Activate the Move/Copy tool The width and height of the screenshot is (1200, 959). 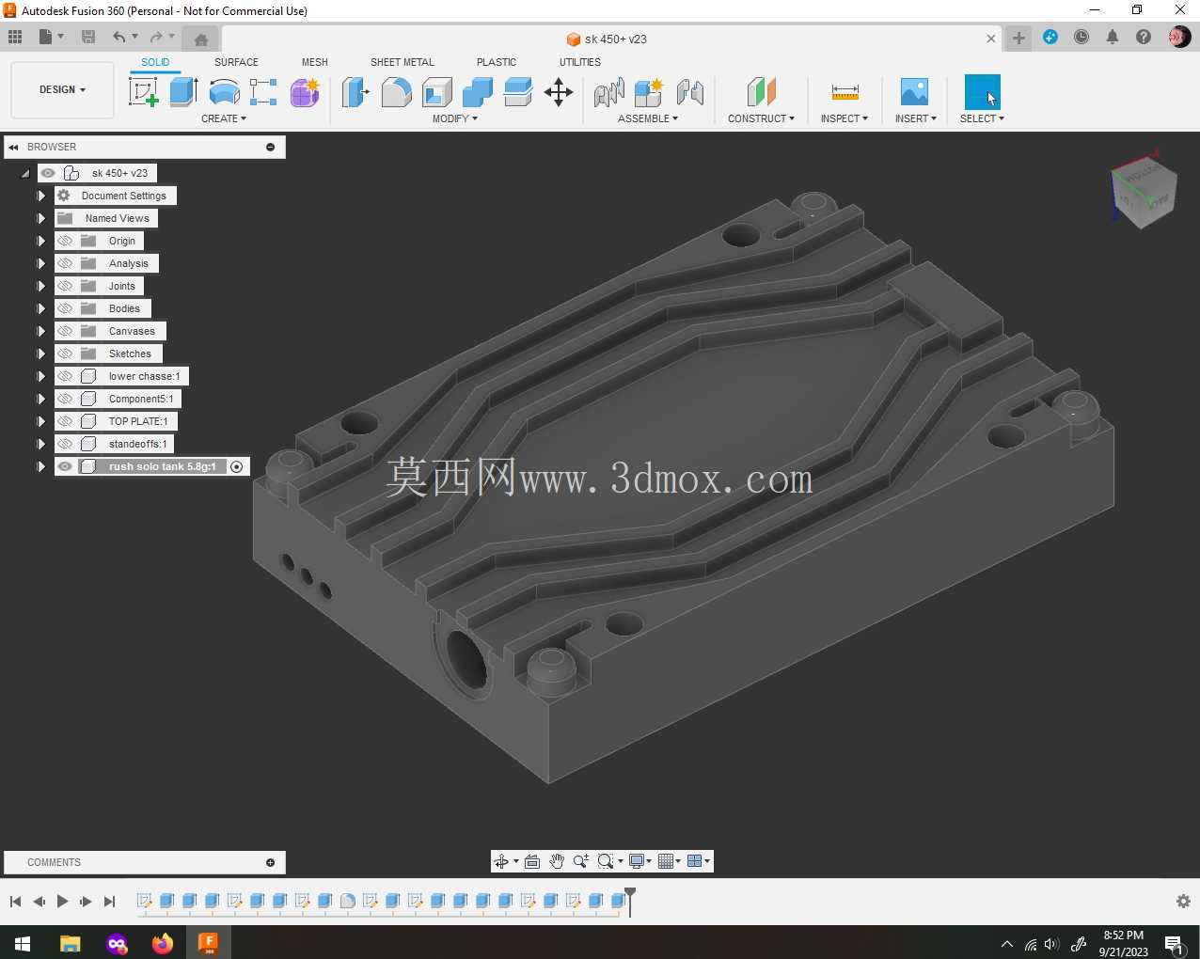559,92
